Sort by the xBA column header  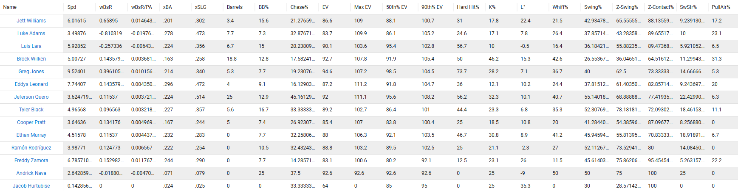click(168, 7)
